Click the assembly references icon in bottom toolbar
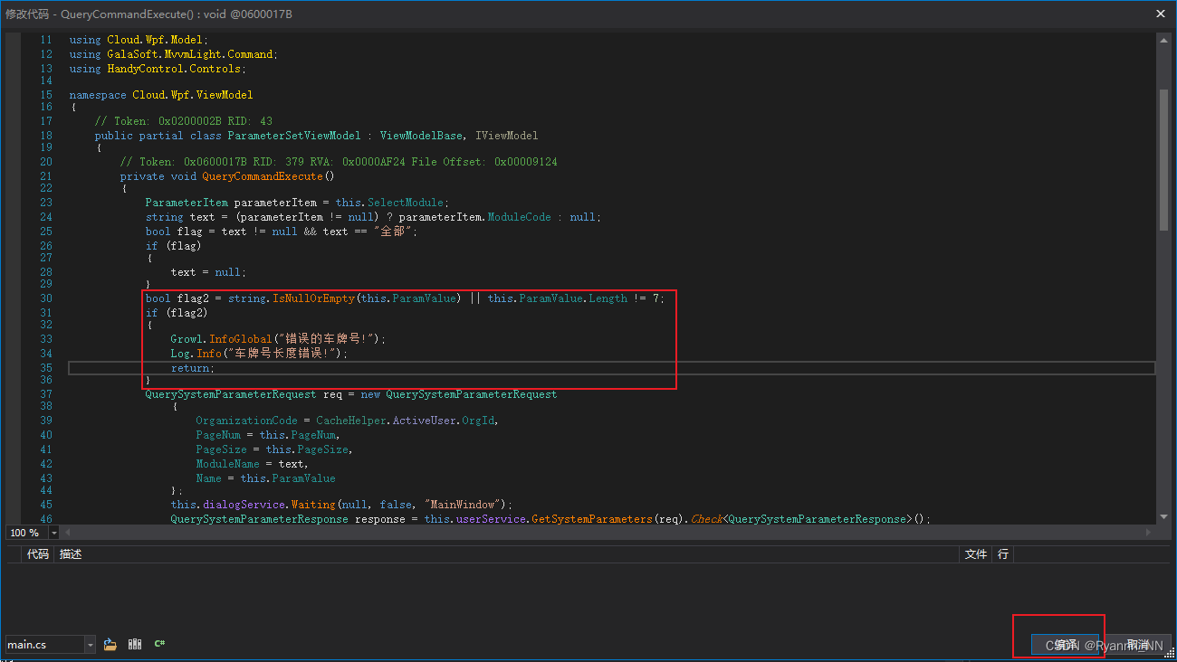Viewport: 1177px width, 662px height. coord(135,645)
